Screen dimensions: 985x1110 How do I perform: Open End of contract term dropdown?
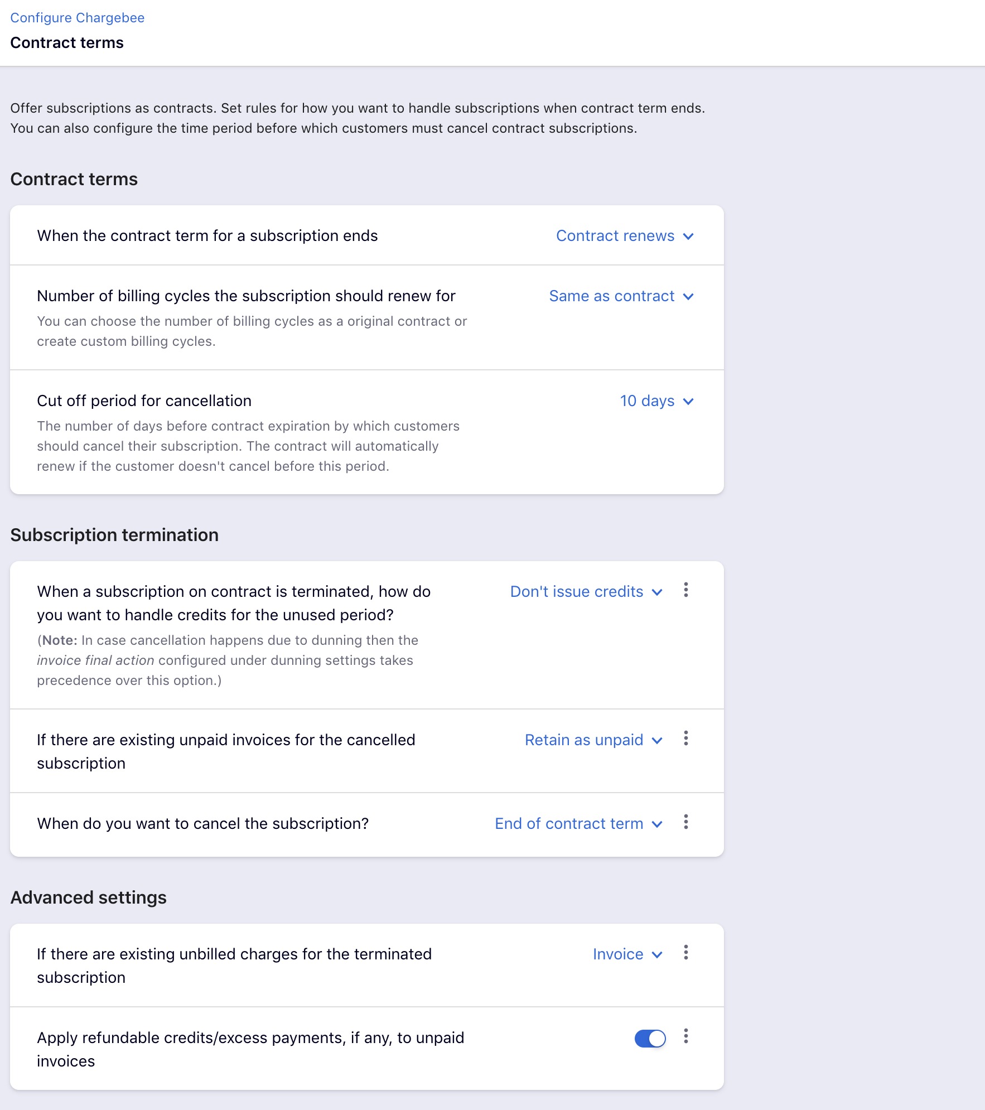(x=569, y=824)
